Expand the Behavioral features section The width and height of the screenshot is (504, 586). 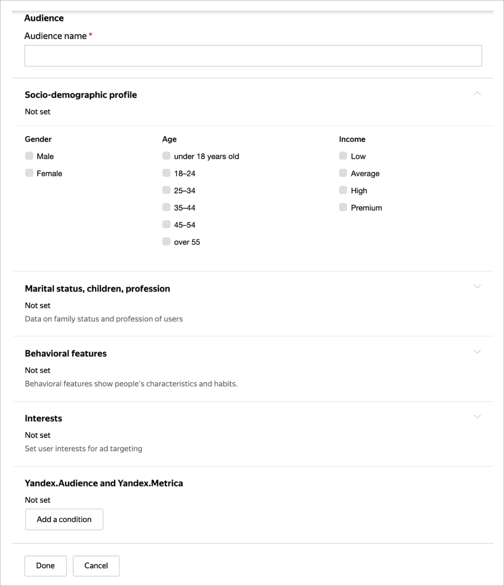pos(477,352)
